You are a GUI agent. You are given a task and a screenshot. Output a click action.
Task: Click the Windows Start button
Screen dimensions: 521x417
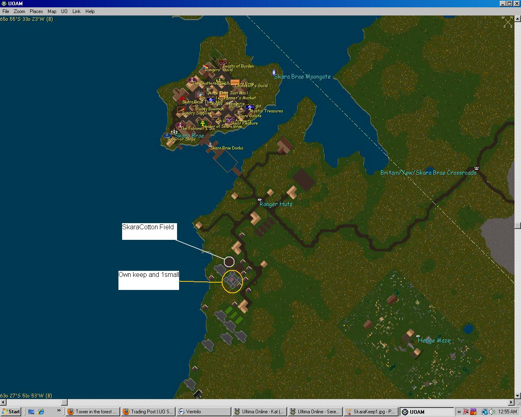click(11, 412)
